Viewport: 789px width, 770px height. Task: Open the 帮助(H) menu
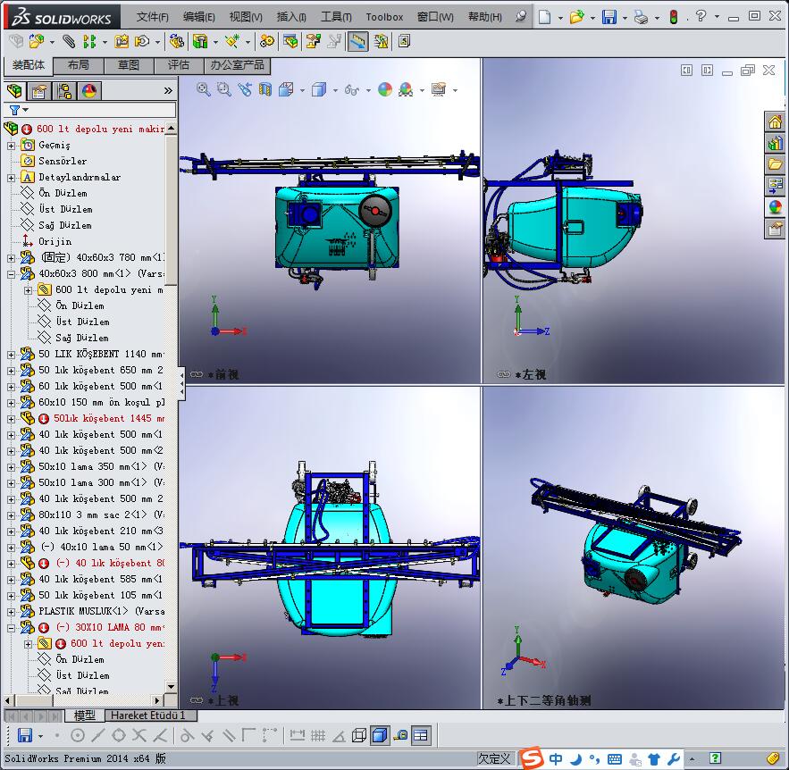click(x=484, y=17)
